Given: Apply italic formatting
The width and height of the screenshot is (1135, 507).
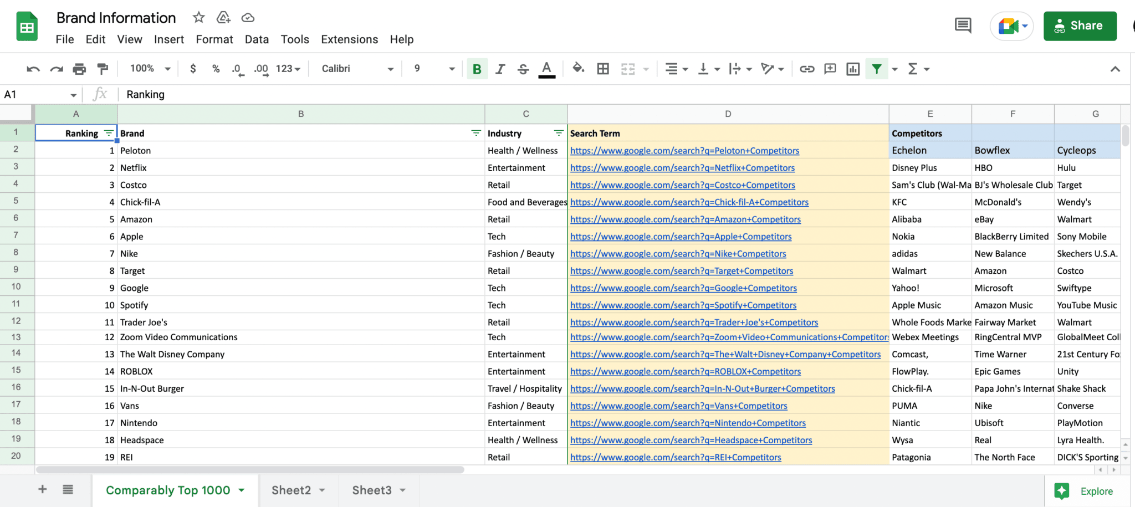Looking at the screenshot, I should click(x=500, y=69).
